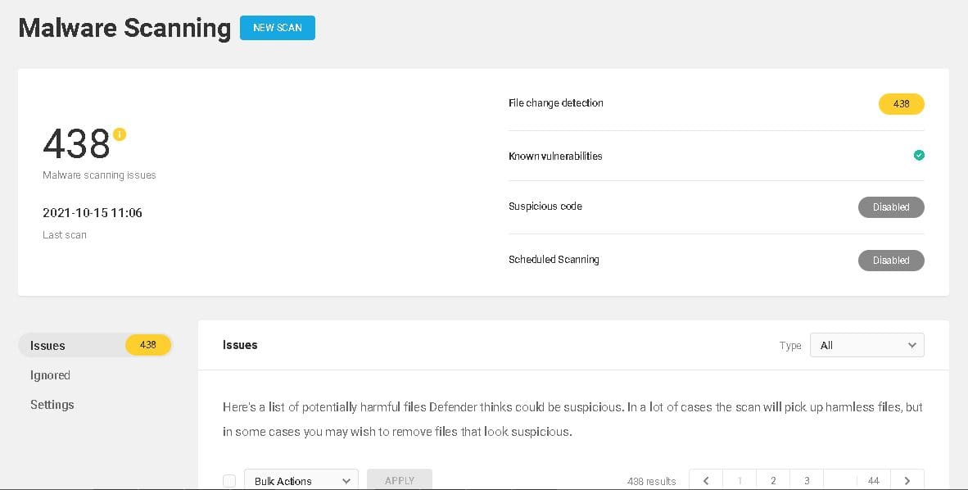
Task: Click the green Known vulnerabilities checkmark icon
Action: coord(919,155)
